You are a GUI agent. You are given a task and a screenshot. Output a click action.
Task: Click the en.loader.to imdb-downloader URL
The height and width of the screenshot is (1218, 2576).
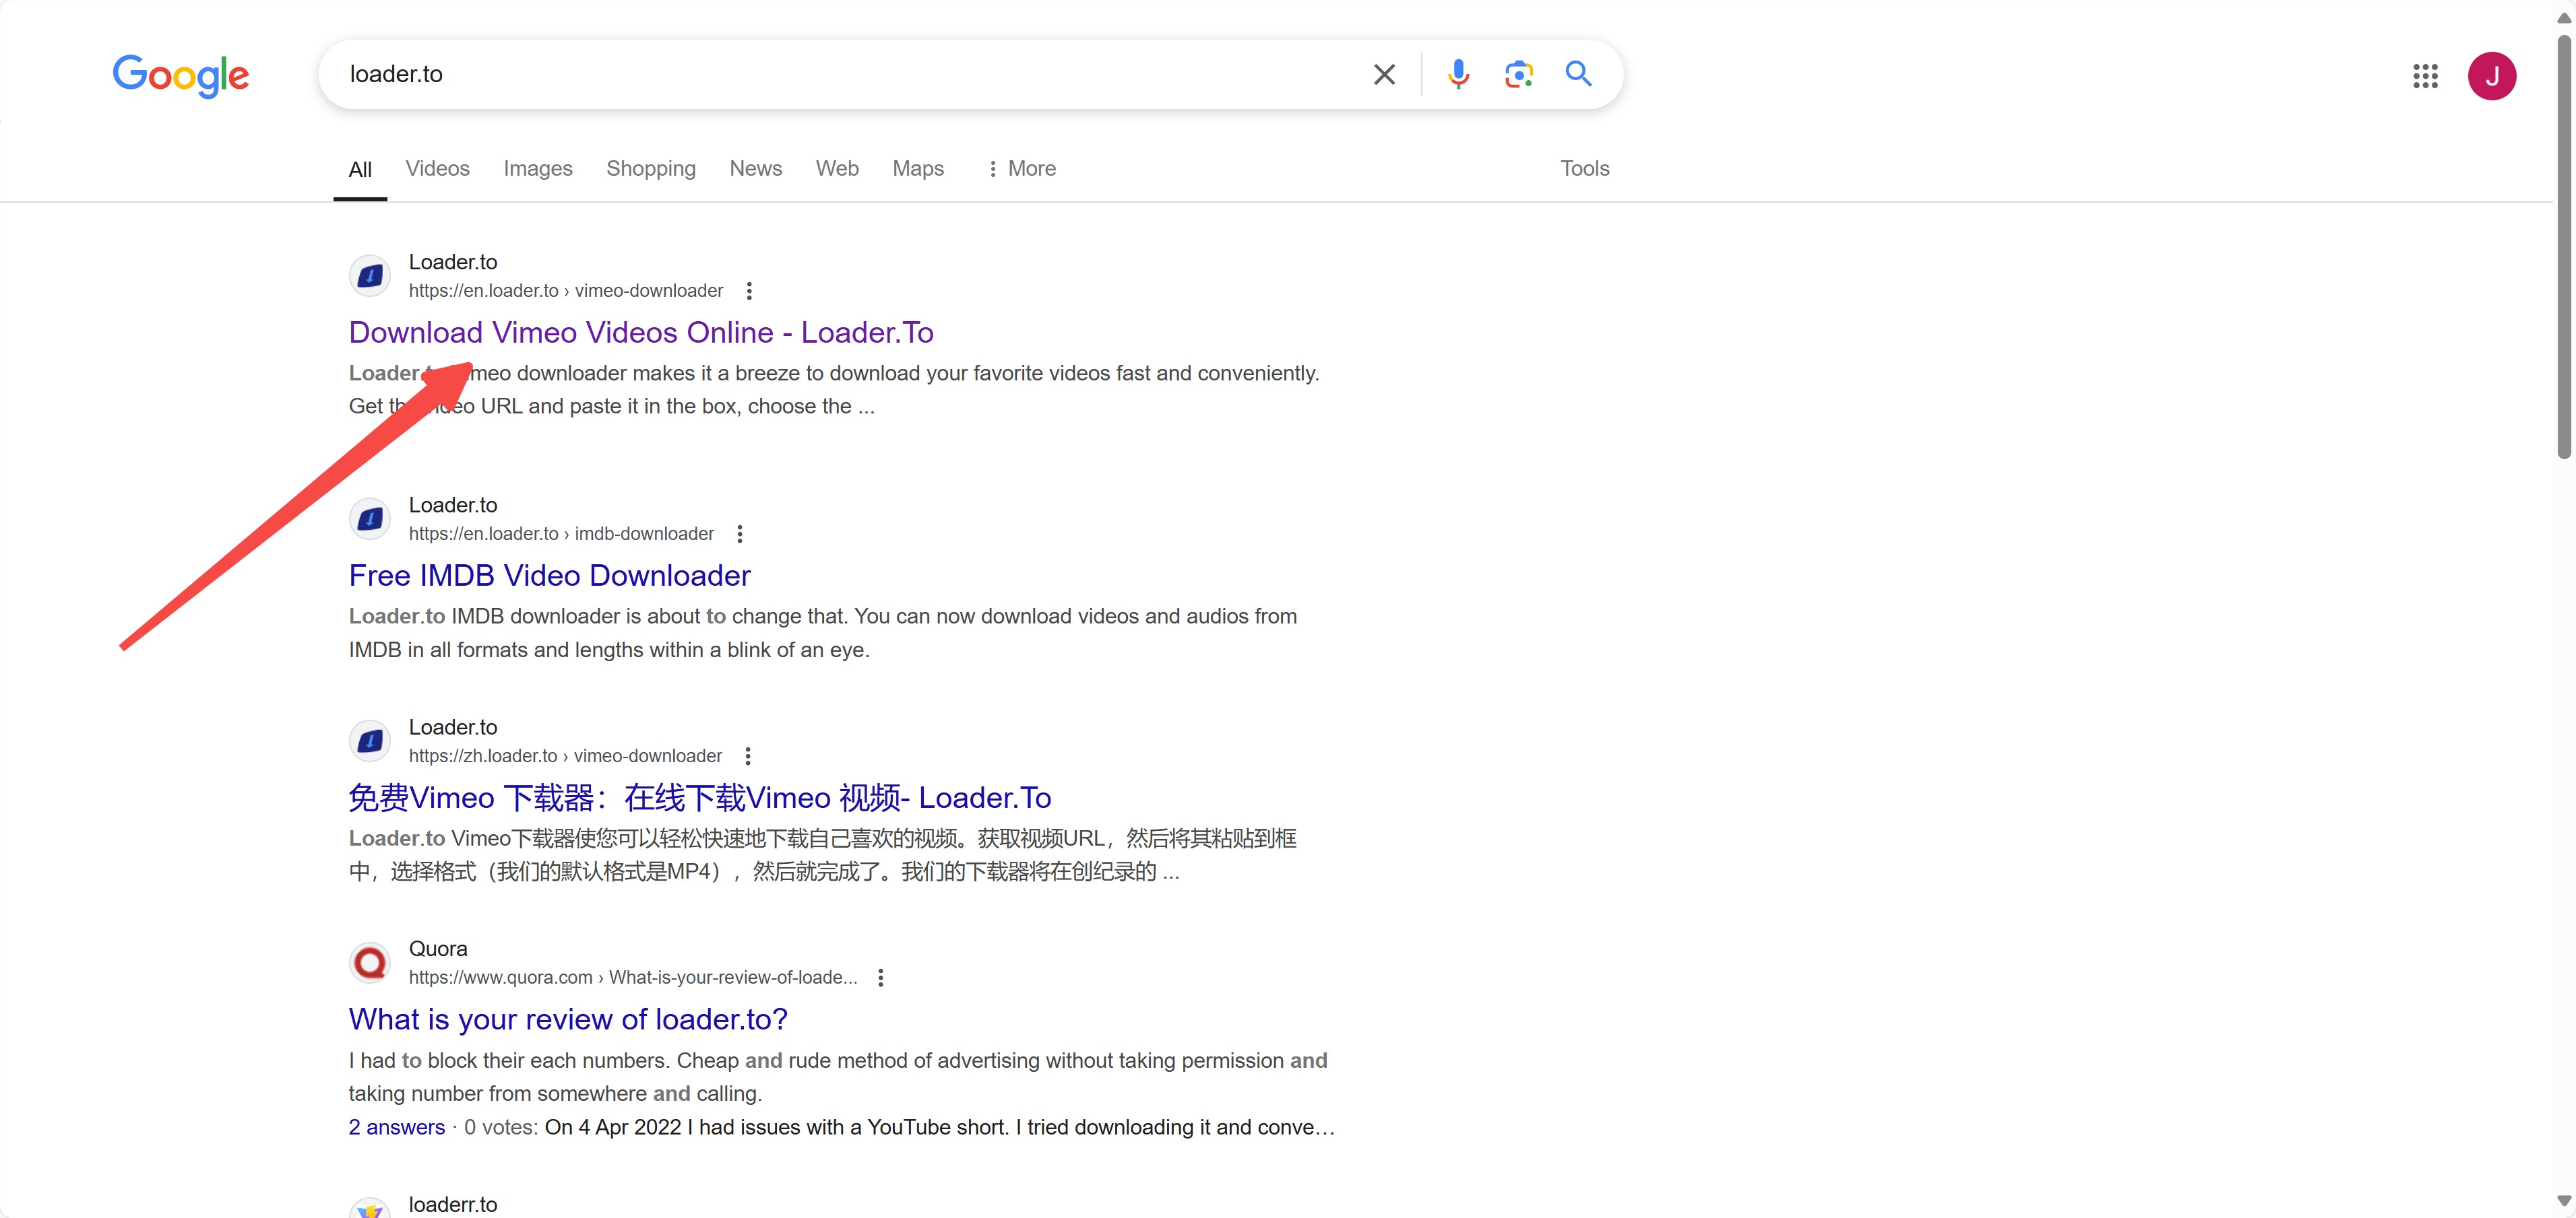(561, 533)
